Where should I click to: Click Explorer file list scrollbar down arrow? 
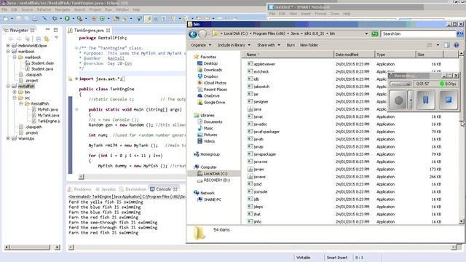tap(461, 221)
